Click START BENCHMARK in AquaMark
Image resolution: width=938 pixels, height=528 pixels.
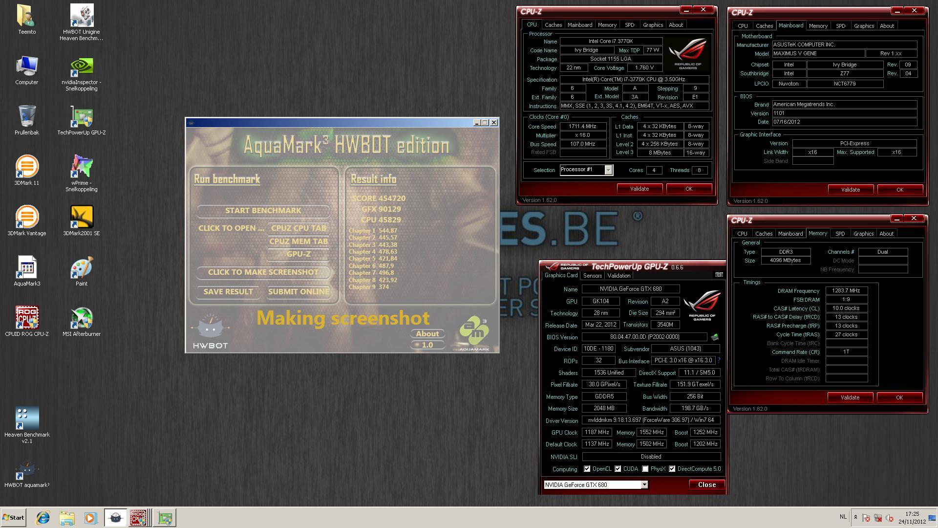coord(263,210)
